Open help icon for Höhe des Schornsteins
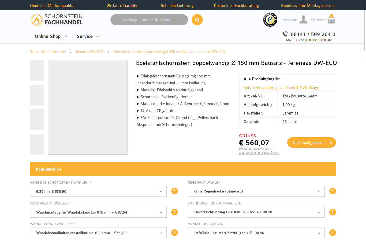 tap(174, 191)
